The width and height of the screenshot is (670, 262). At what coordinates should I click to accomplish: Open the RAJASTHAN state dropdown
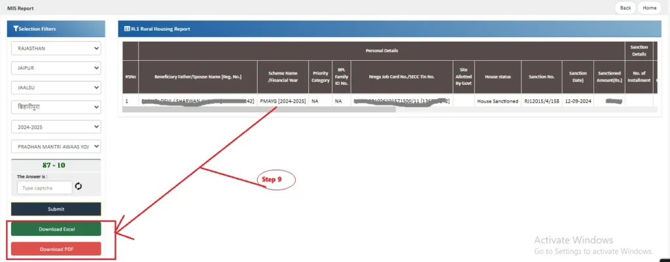tap(56, 48)
